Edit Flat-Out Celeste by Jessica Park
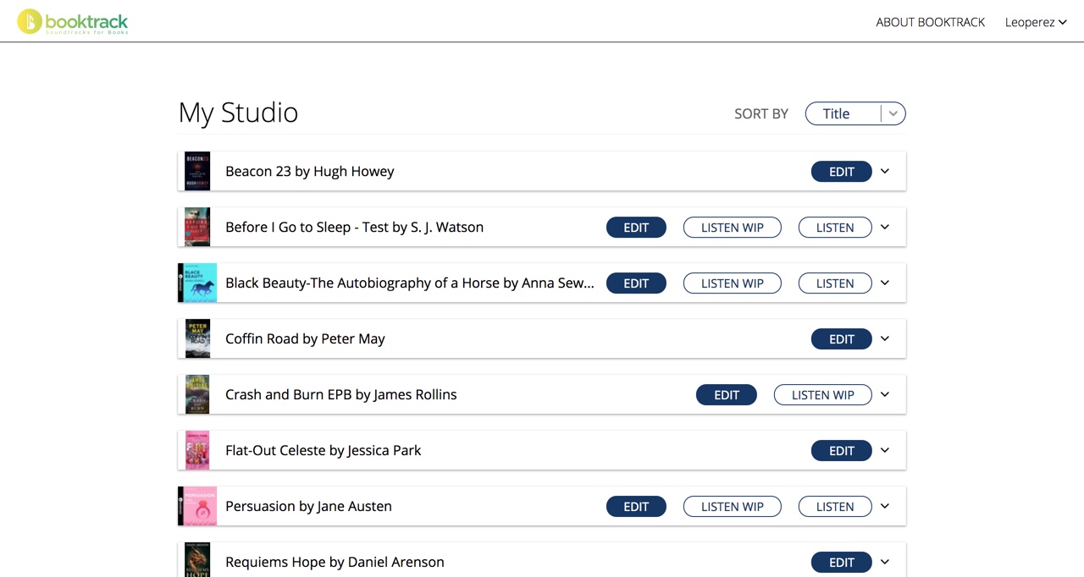1084x577 pixels. (841, 451)
